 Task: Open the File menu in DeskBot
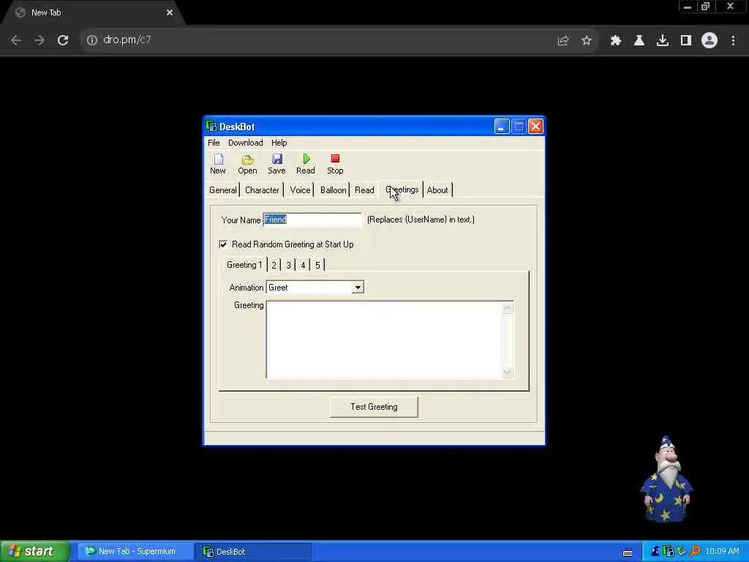click(x=214, y=143)
